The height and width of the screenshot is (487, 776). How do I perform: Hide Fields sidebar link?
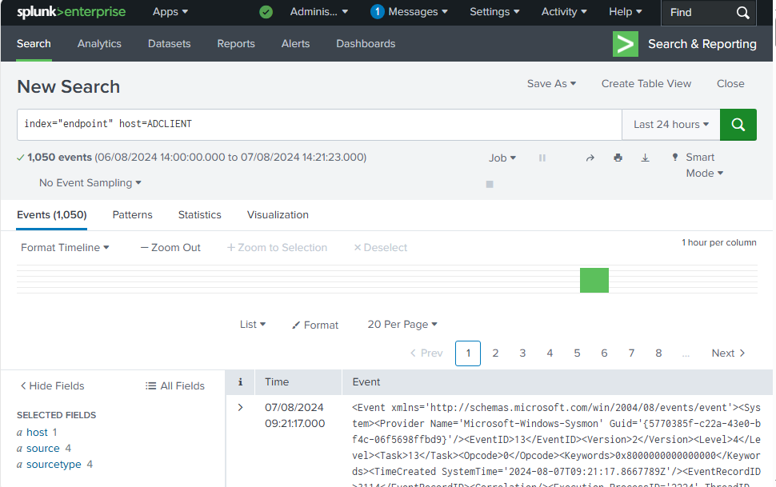pos(52,386)
